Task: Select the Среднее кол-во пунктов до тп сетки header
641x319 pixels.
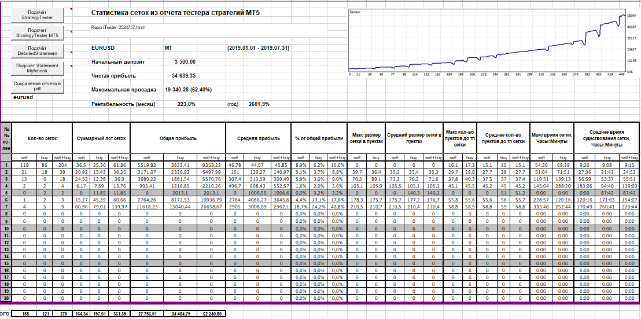Action: click(503, 138)
